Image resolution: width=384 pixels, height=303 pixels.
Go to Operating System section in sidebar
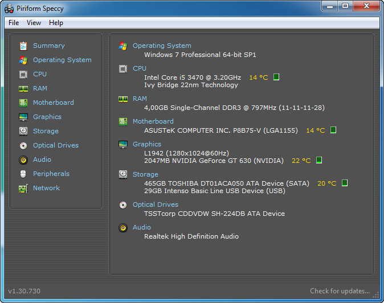click(x=62, y=60)
